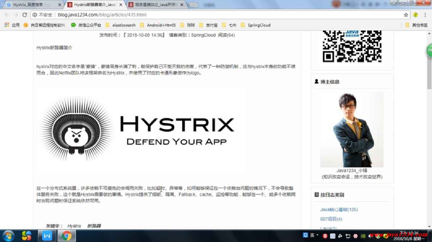Click the Hystrix断路器简介 article heading
432x242 pixels.
pos(54,48)
